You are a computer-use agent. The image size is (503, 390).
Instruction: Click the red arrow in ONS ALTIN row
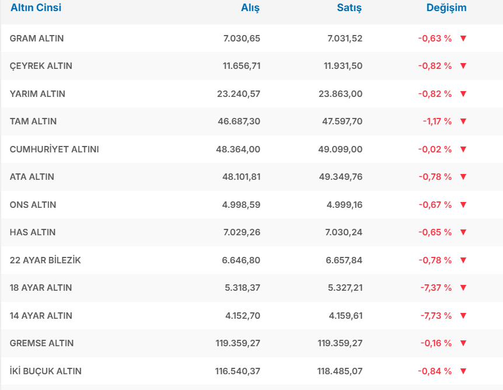pyautogui.click(x=463, y=205)
